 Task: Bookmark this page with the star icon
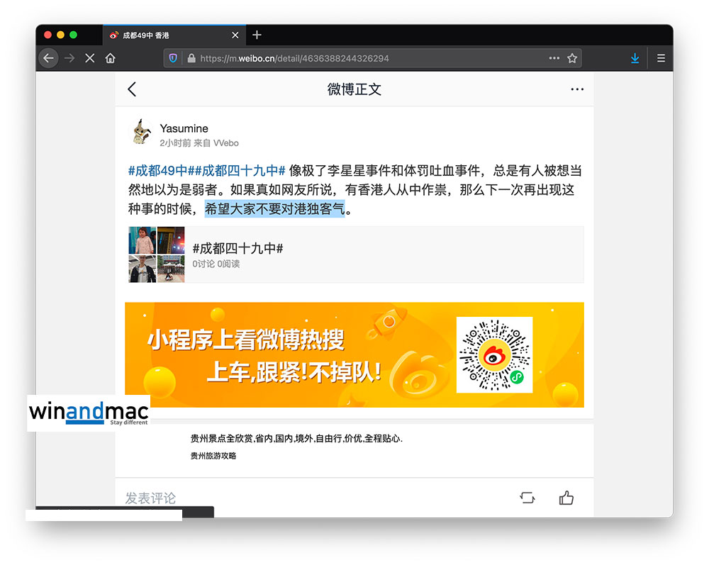572,58
